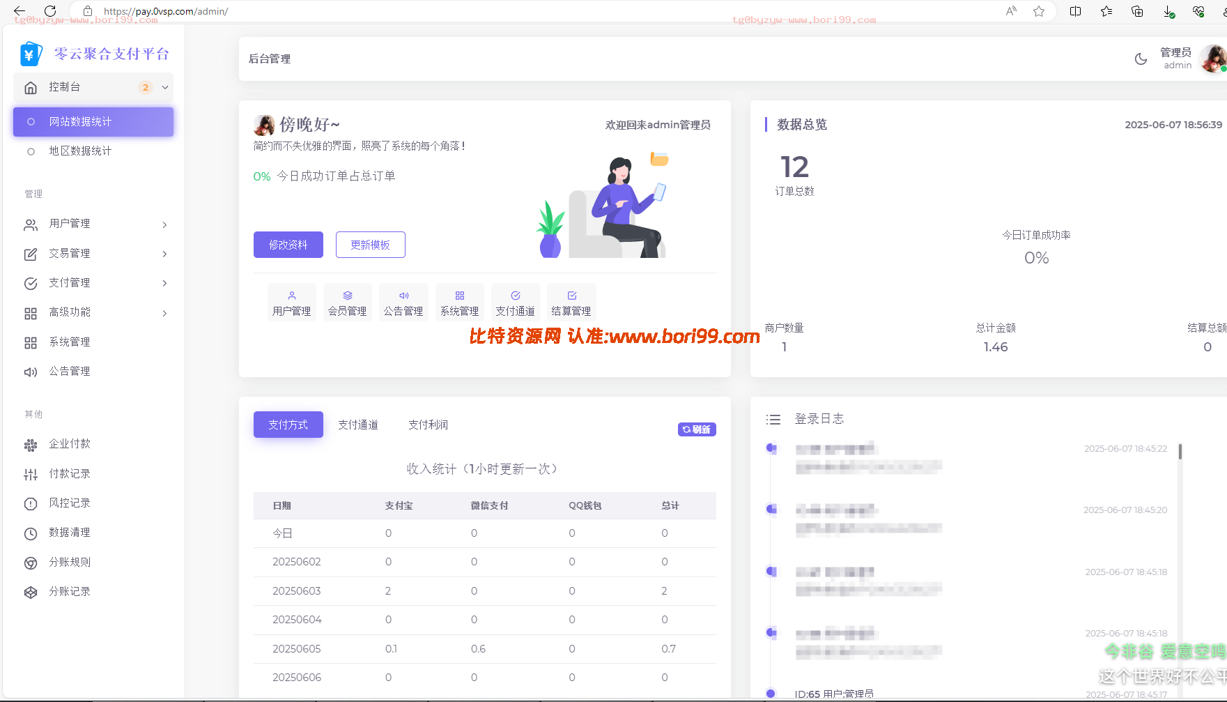The height and width of the screenshot is (702, 1227).
Task: Toggle dark mode moon icon
Action: pyautogui.click(x=1141, y=59)
